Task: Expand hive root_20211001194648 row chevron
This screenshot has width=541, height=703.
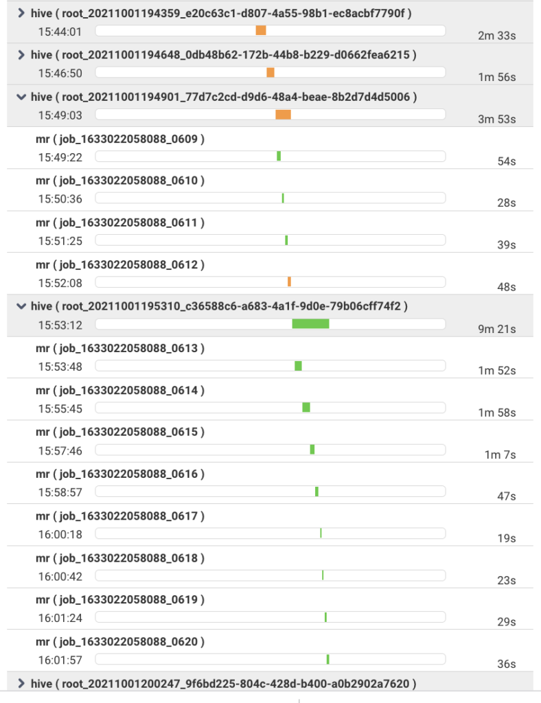Action: pos(22,55)
